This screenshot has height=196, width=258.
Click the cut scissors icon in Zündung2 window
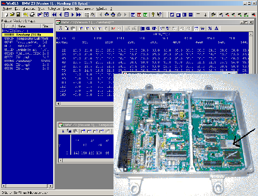tap(60, 28)
